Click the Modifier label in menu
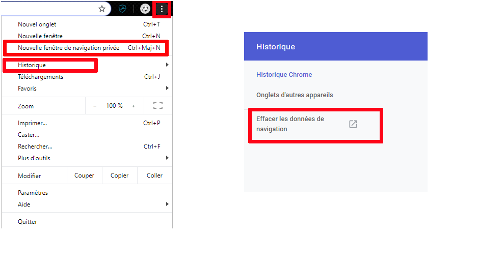 coord(29,176)
